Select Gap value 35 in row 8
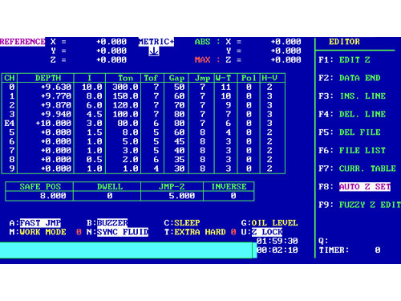Image resolution: width=401 pixels, height=301 pixels. coord(180,159)
